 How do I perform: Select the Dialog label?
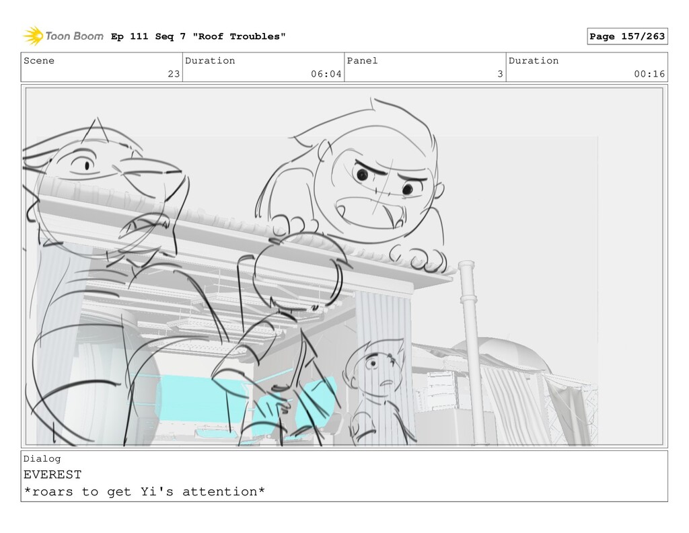pos(42,459)
